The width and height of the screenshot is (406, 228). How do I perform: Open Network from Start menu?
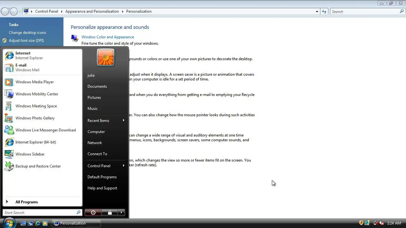pyautogui.click(x=95, y=143)
